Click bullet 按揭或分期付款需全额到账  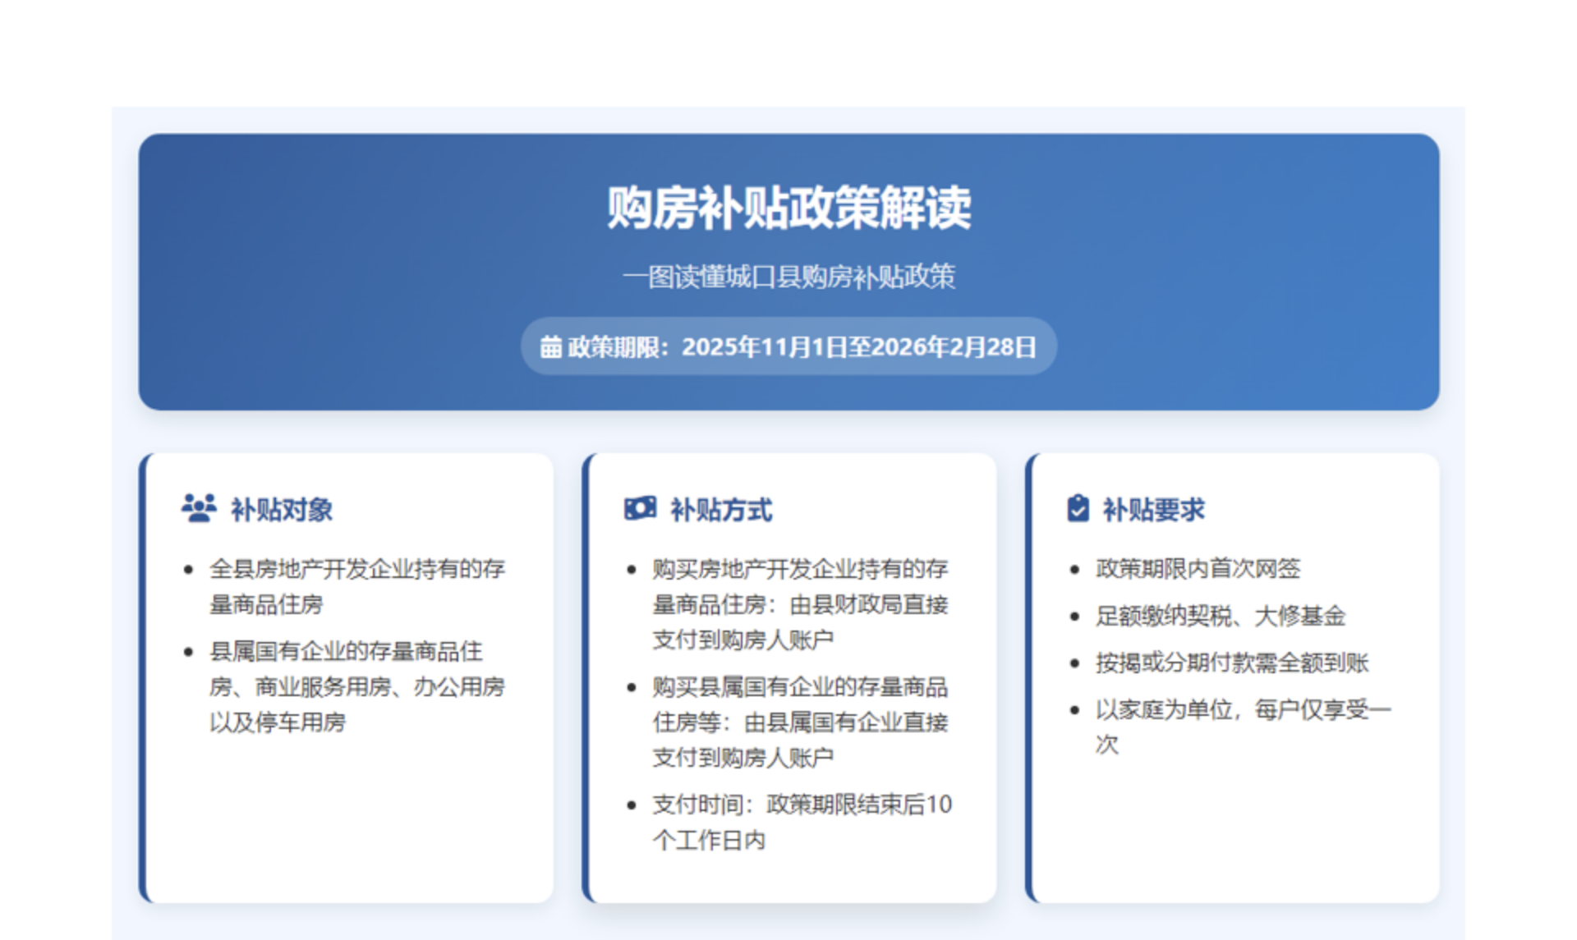[1231, 663]
